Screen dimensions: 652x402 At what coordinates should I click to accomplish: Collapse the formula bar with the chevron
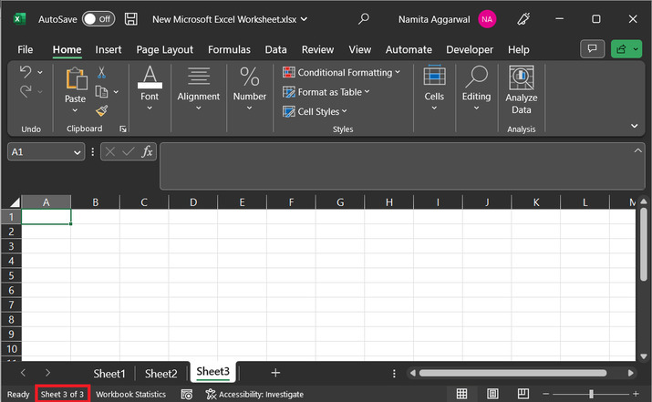[637, 150]
